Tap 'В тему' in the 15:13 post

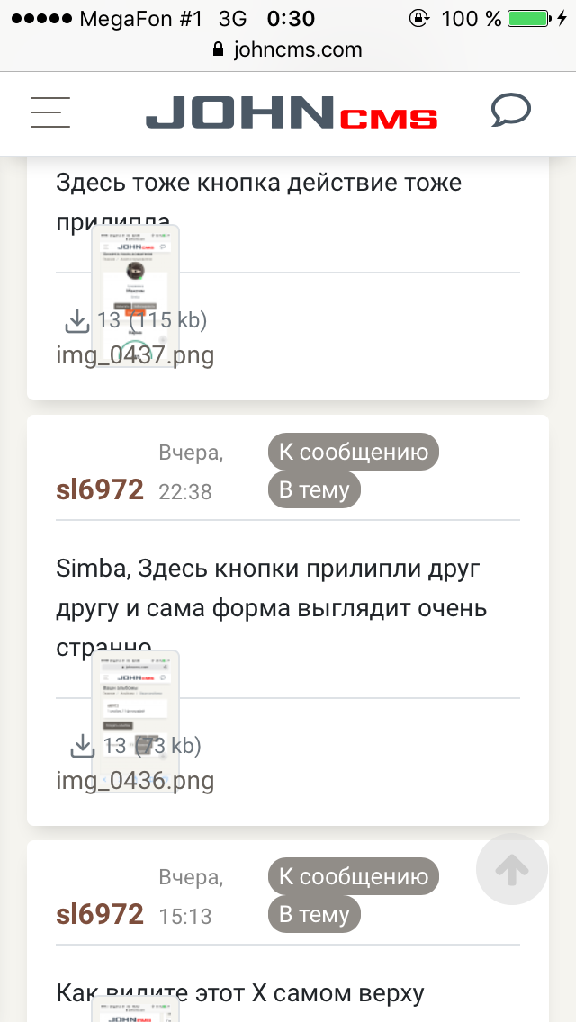point(314,914)
